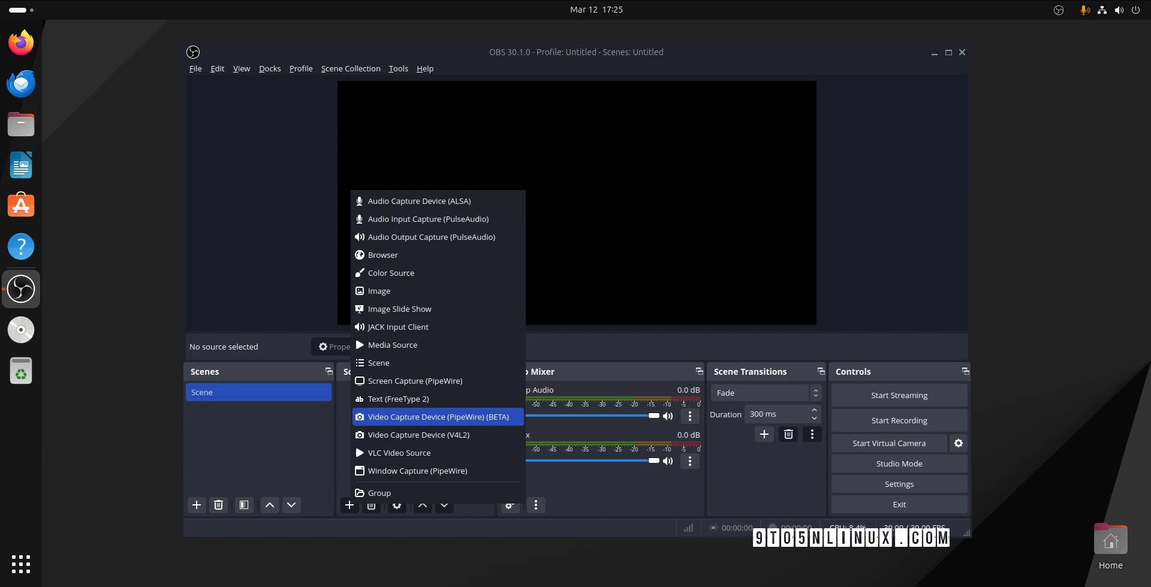Toggle Studio Mode

pyautogui.click(x=899, y=463)
